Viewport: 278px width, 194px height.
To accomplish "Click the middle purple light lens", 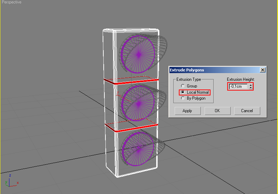I will (x=138, y=103).
